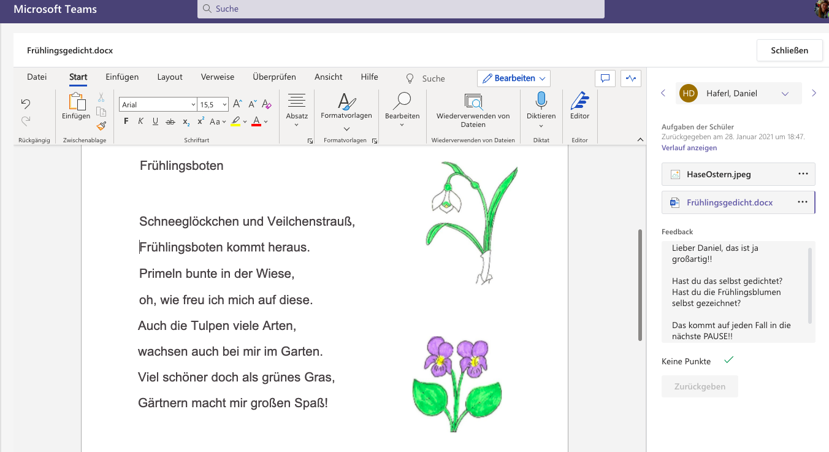Follow the Verlauf anzeigen link

pos(689,148)
